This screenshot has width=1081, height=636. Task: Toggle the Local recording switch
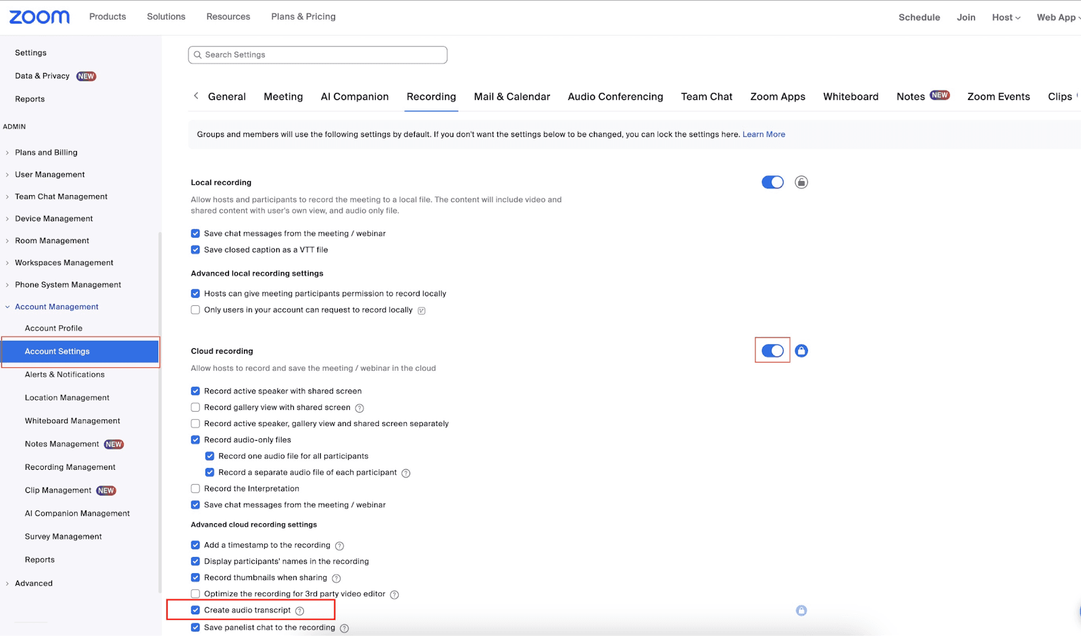[772, 182]
